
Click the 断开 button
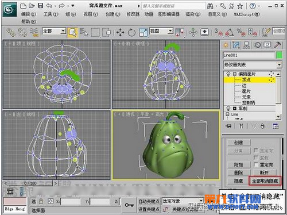264,172
